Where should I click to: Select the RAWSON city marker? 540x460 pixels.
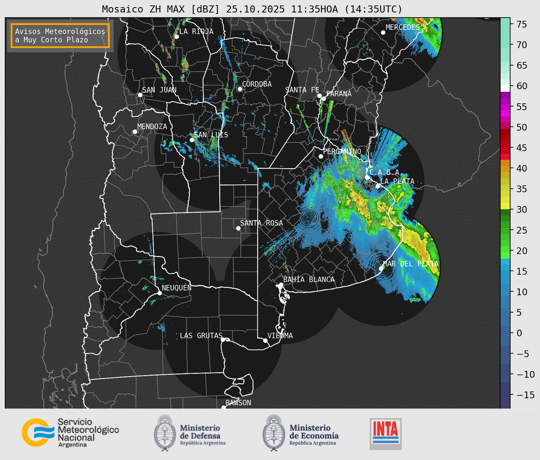pyautogui.click(x=223, y=408)
